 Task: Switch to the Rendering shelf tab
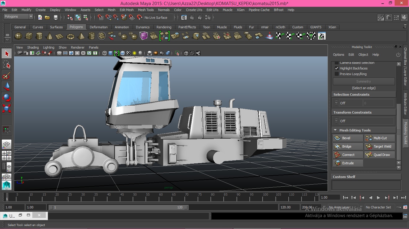pyautogui.click(x=164, y=27)
